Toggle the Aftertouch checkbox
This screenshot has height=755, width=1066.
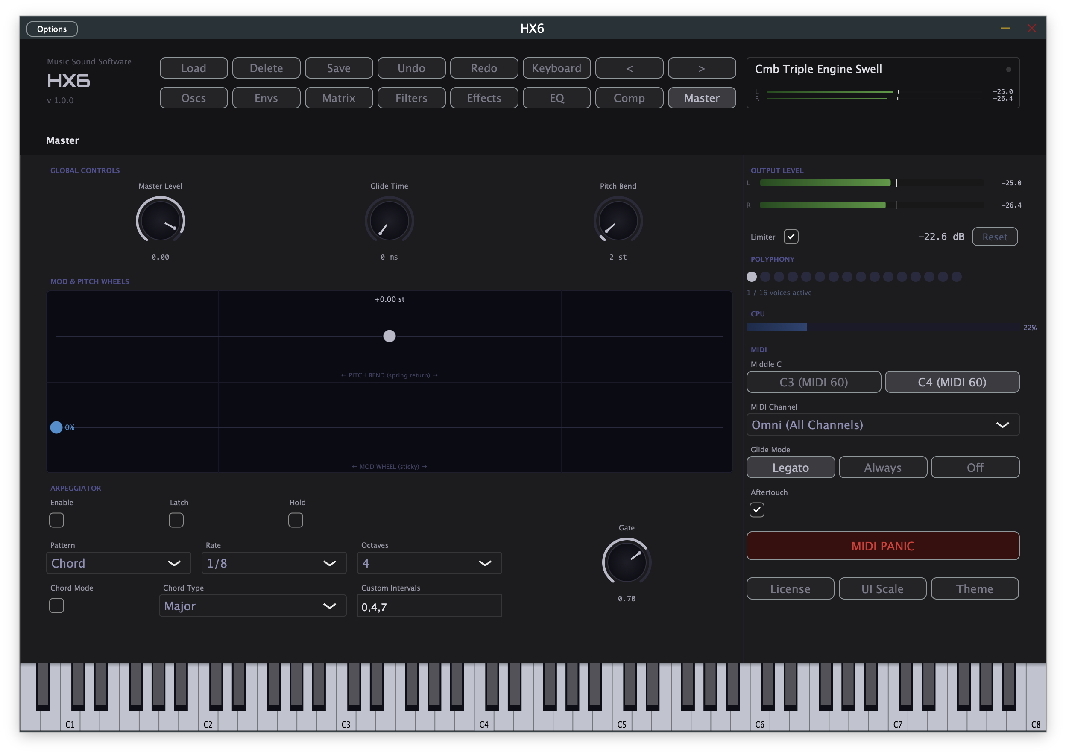coord(757,510)
